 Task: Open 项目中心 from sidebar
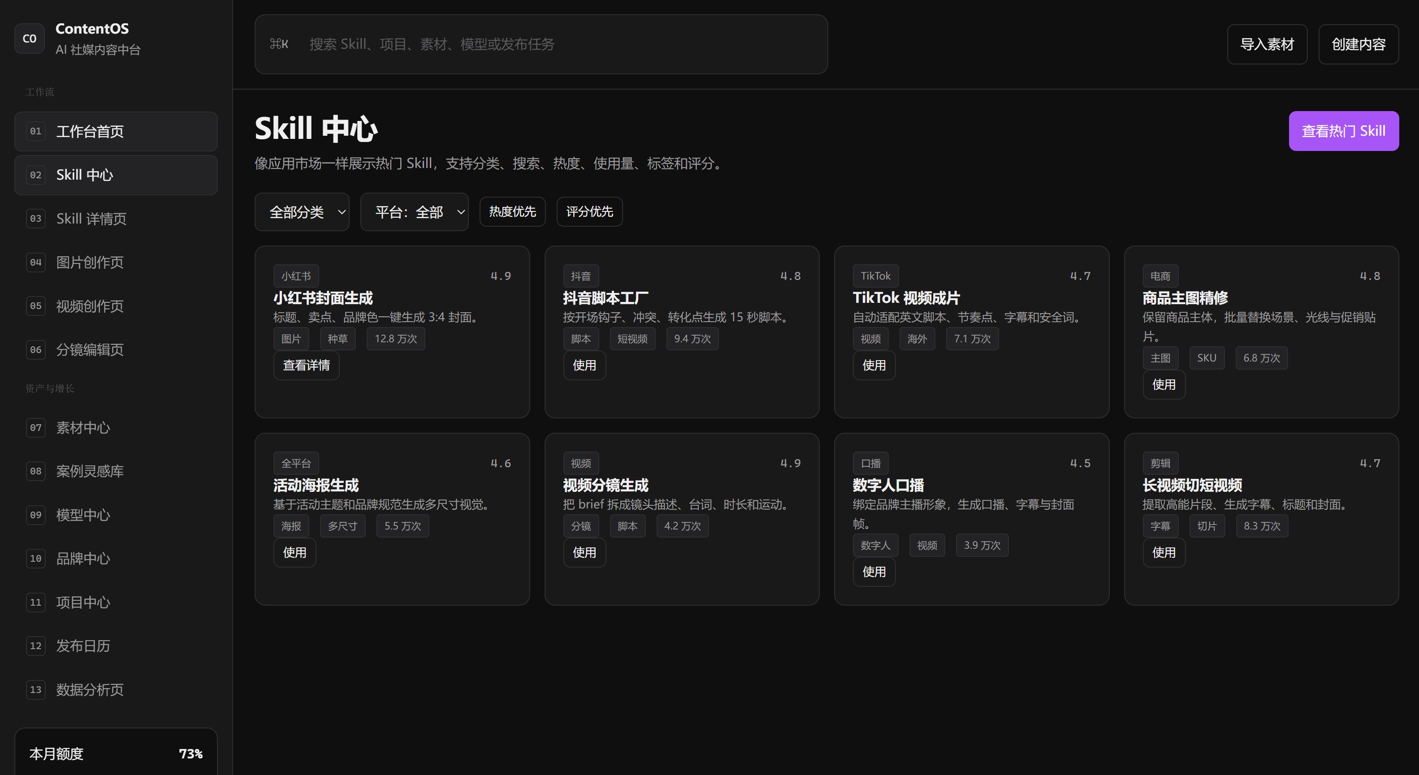pyautogui.click(x=116, y=602)
